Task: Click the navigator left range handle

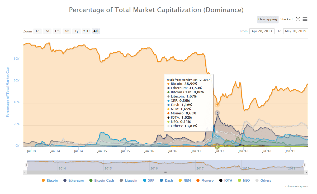Action: pyautogui.click(x=27, y=165)
